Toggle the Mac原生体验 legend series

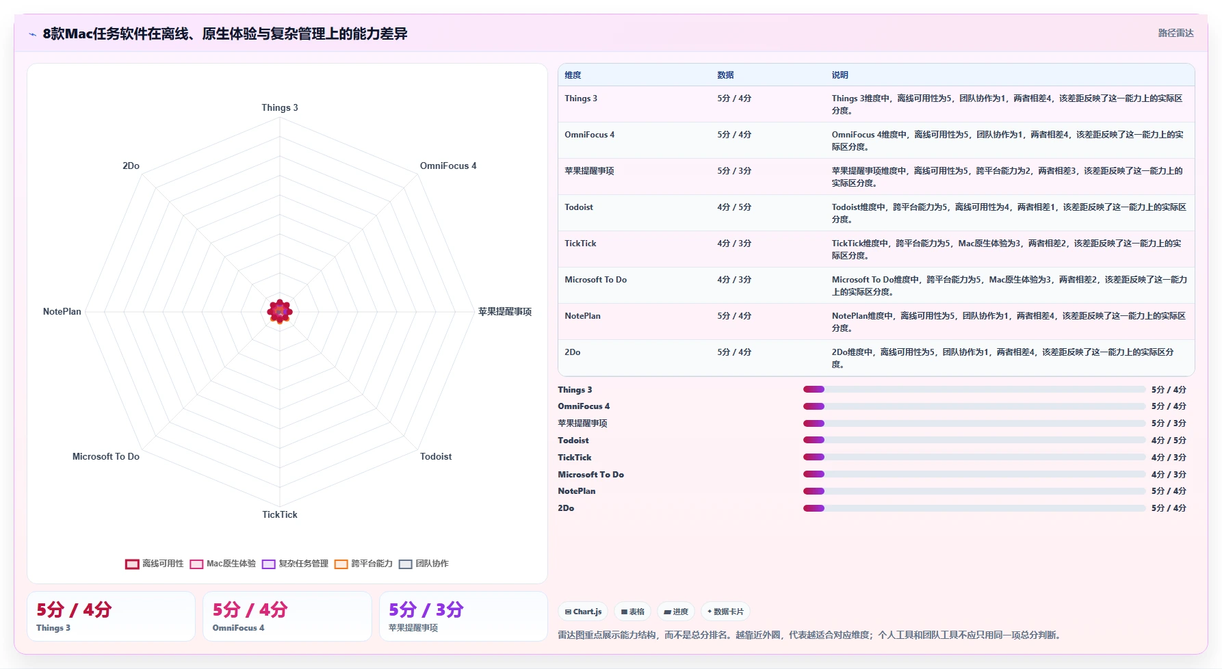tap(223, 564)
